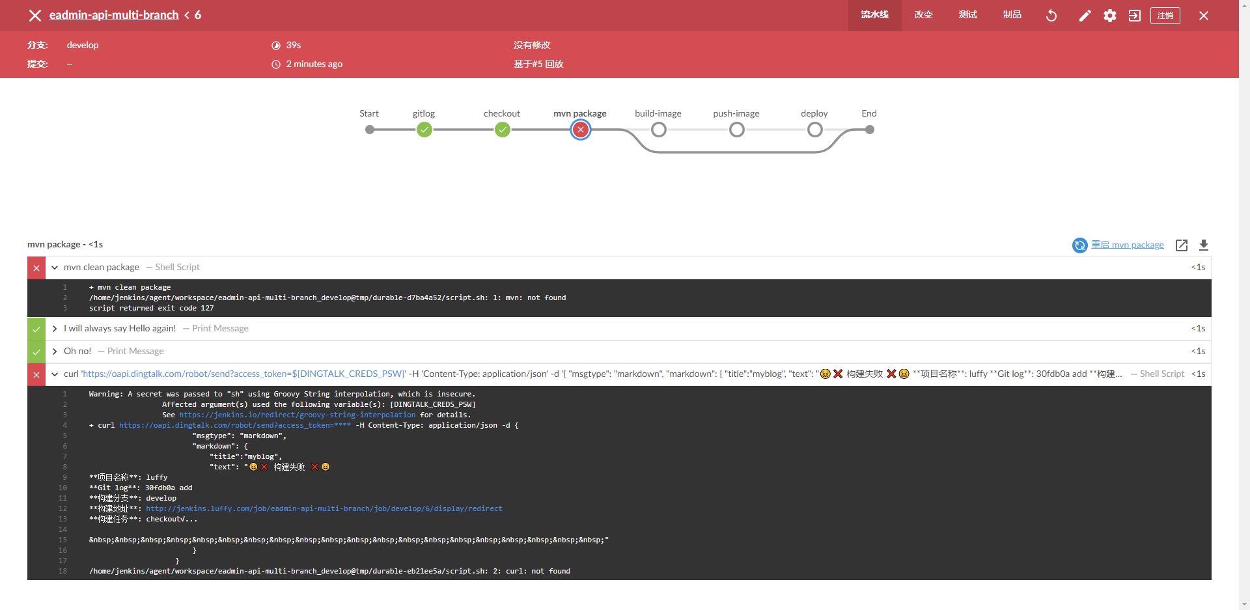Viewport: 1250px width, 610px height.
Task: Open the eadmin-api-multi-branch pipeline link
Action: pos(114,15)
